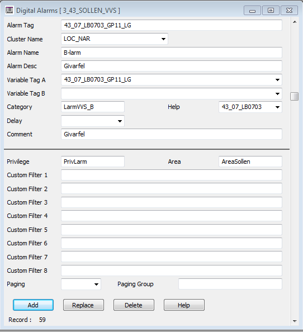Open the Help field dropdown arrow
303x332 pixels.
[x=277, y=107]
